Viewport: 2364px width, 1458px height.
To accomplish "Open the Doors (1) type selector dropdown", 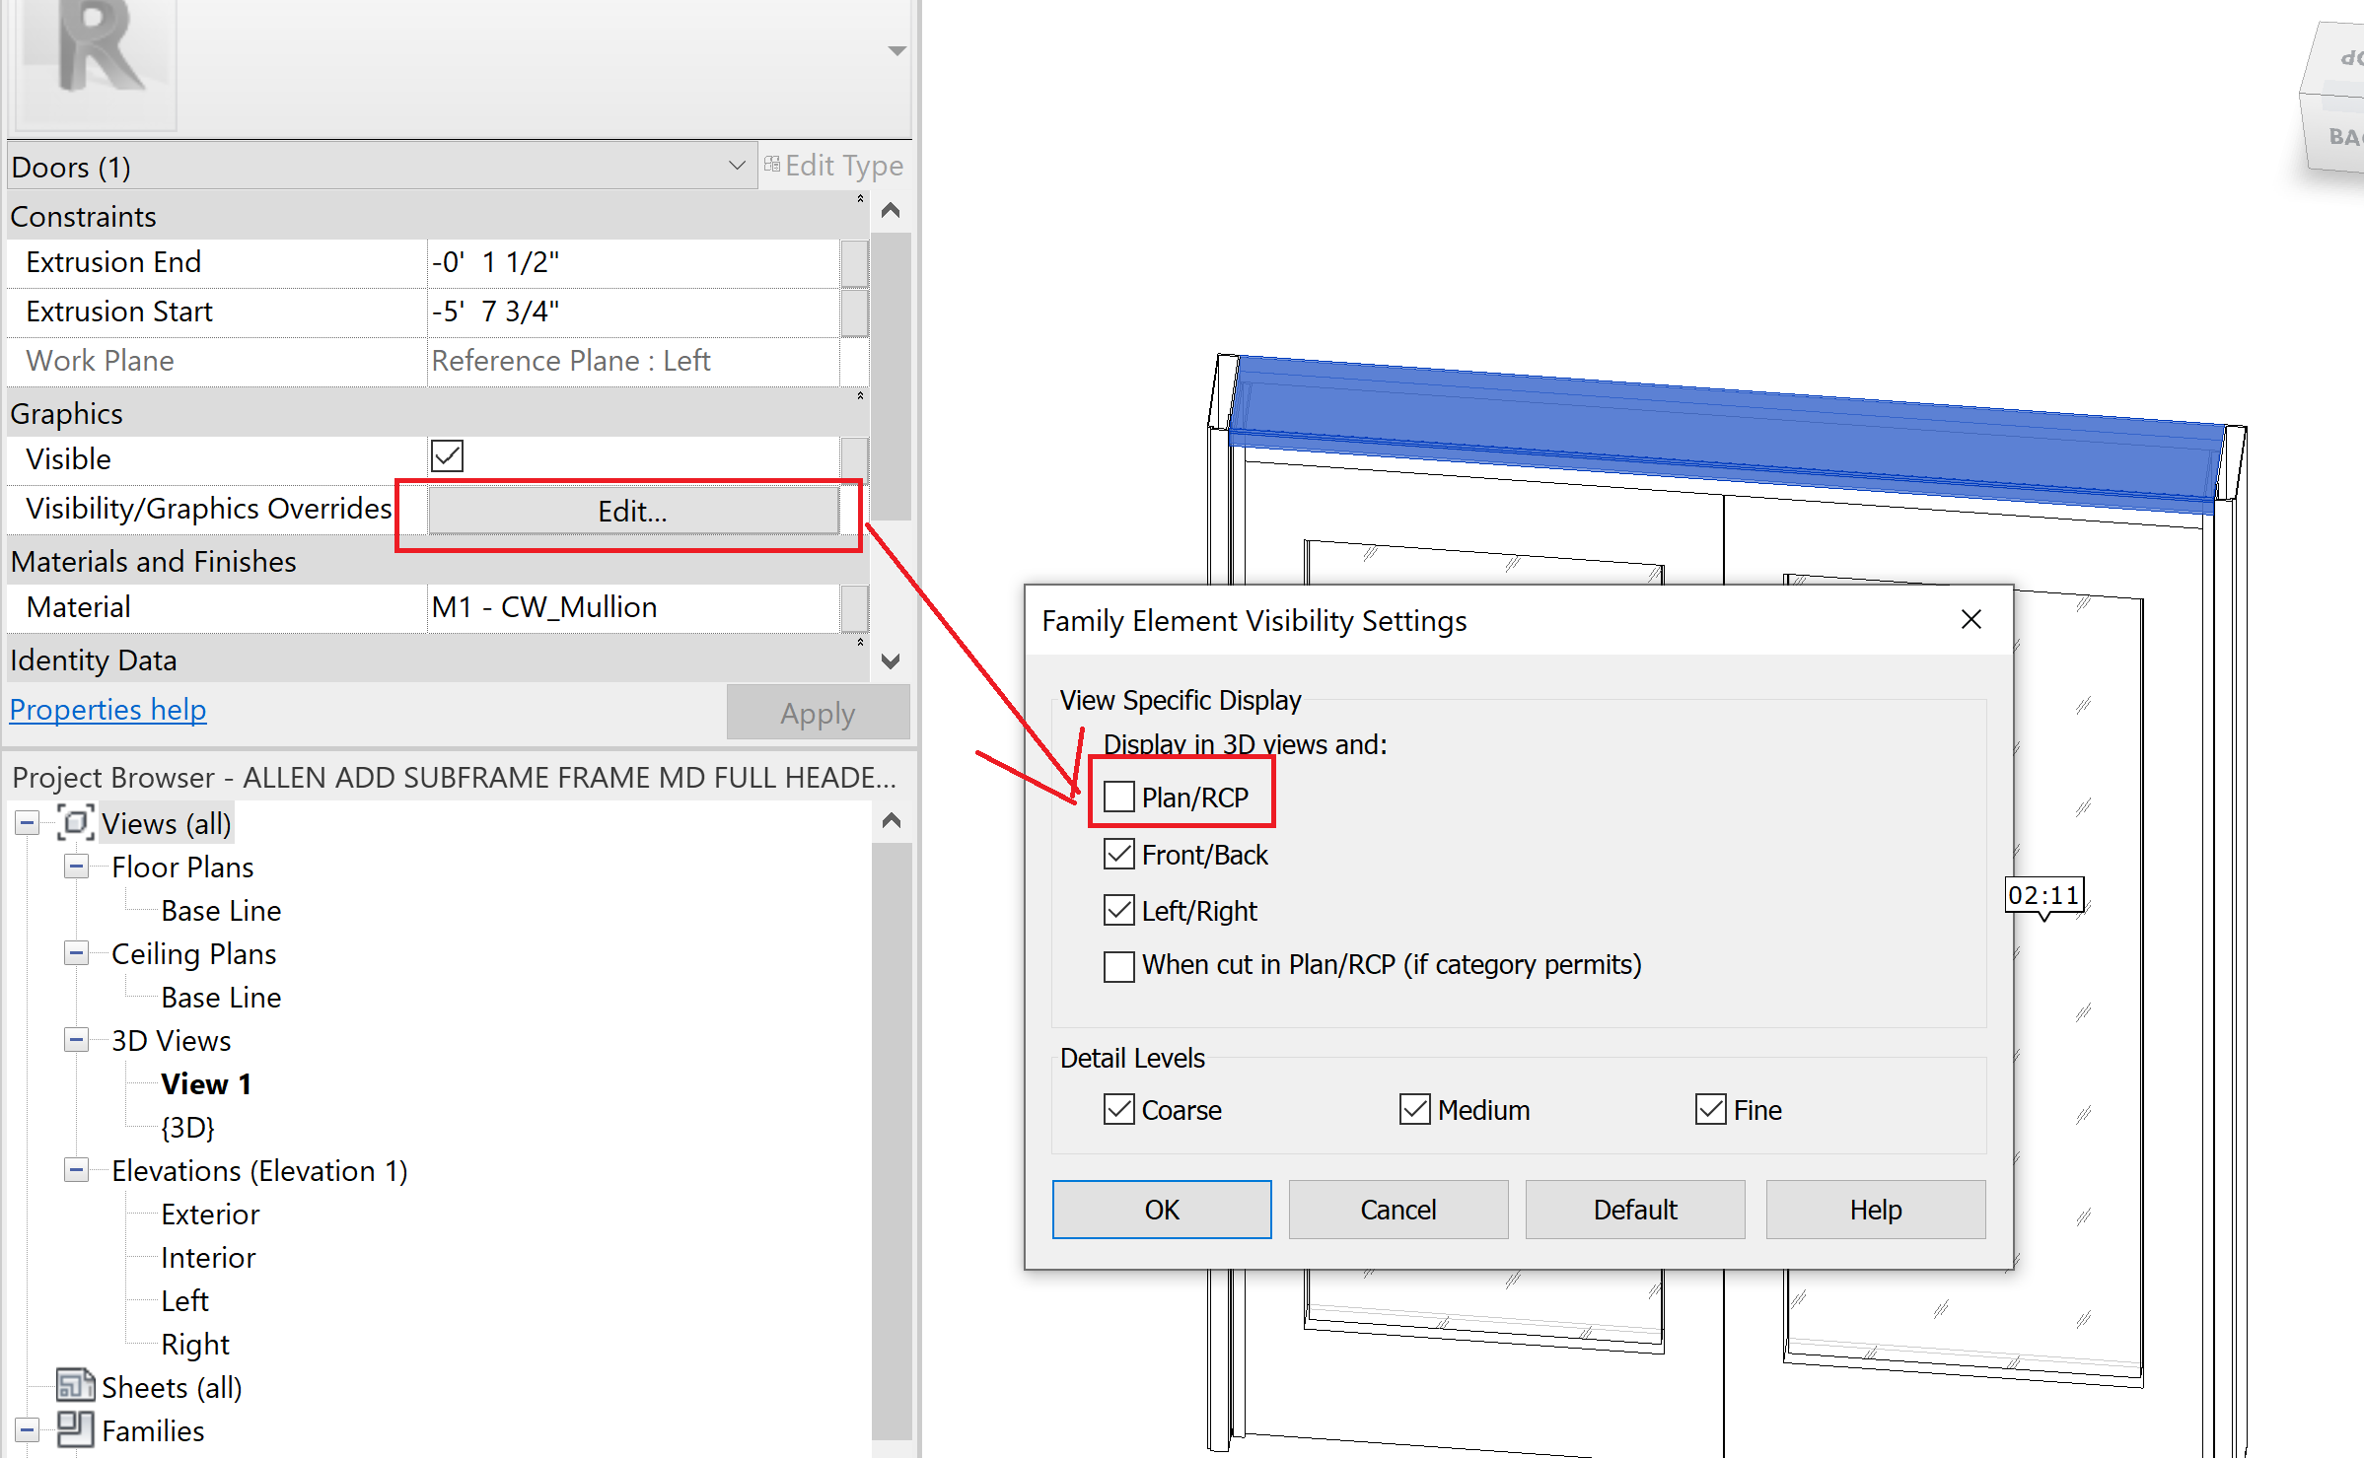I will pos(737,166).
